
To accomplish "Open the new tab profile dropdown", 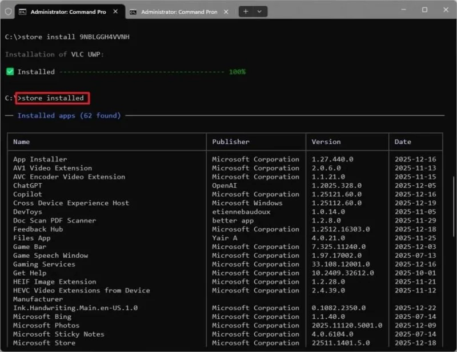I will 259,11.
